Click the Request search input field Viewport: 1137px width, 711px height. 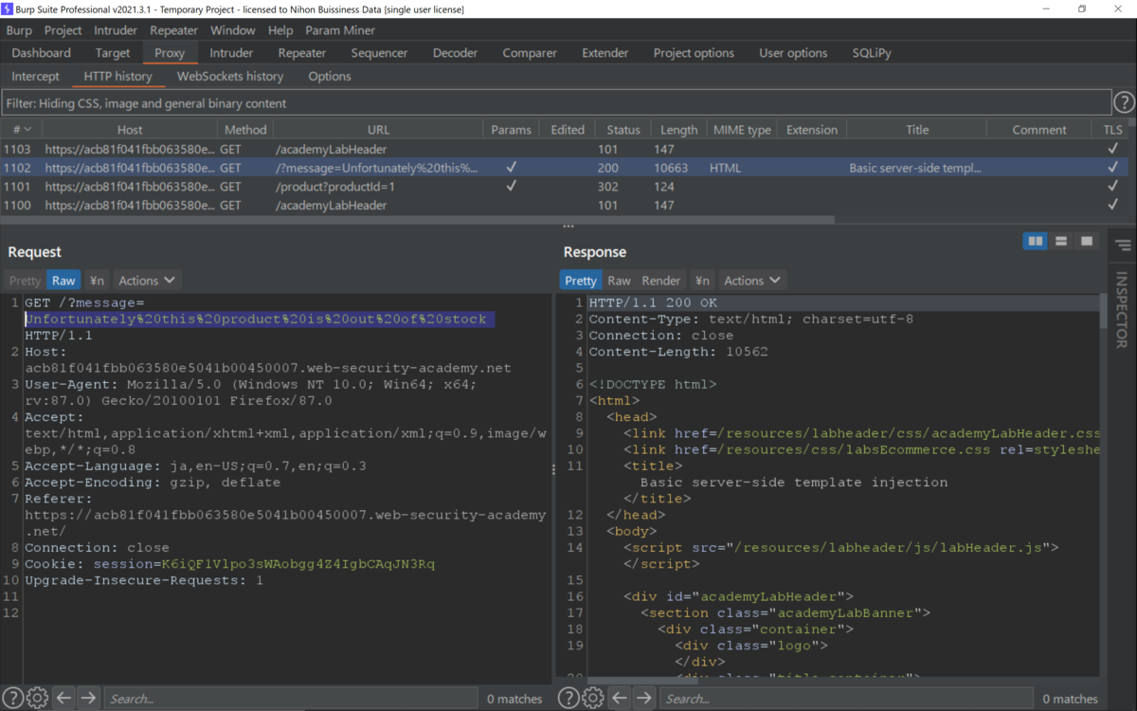tap(290, 699)
